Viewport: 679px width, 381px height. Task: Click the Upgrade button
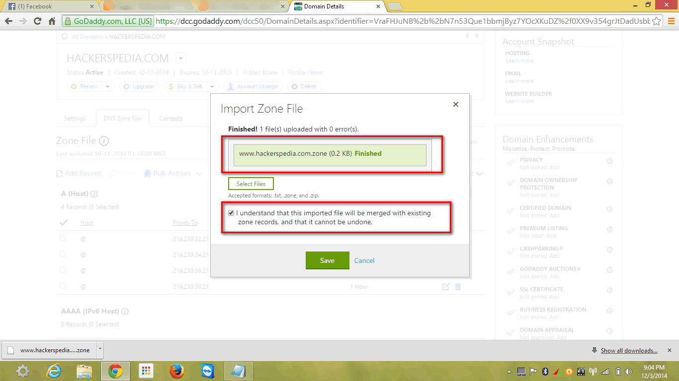[x=139, y=86]
